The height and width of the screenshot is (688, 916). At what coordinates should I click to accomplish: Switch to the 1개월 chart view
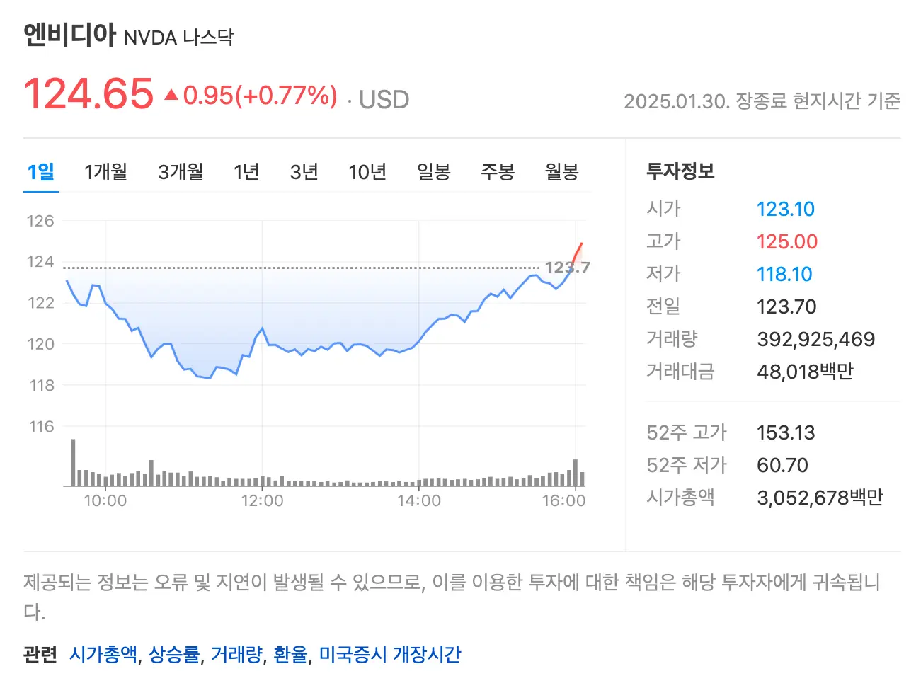click(106, 171)
